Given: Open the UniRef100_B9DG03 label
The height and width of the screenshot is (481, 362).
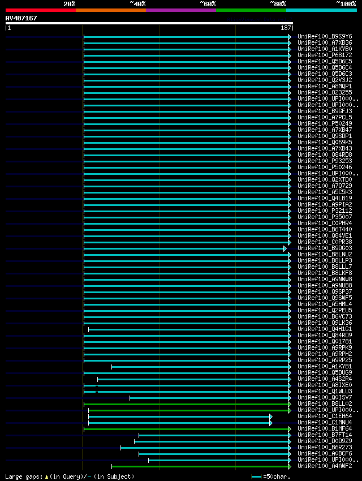Looking at the screenshot, I should (325, 248).
